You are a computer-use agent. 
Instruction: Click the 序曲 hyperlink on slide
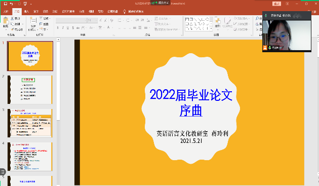coord(191,110)
